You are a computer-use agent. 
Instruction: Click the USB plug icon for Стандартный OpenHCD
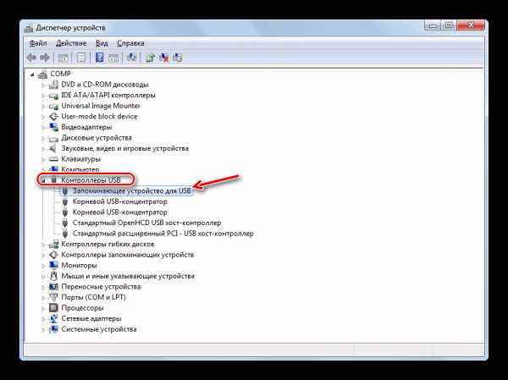65,223
